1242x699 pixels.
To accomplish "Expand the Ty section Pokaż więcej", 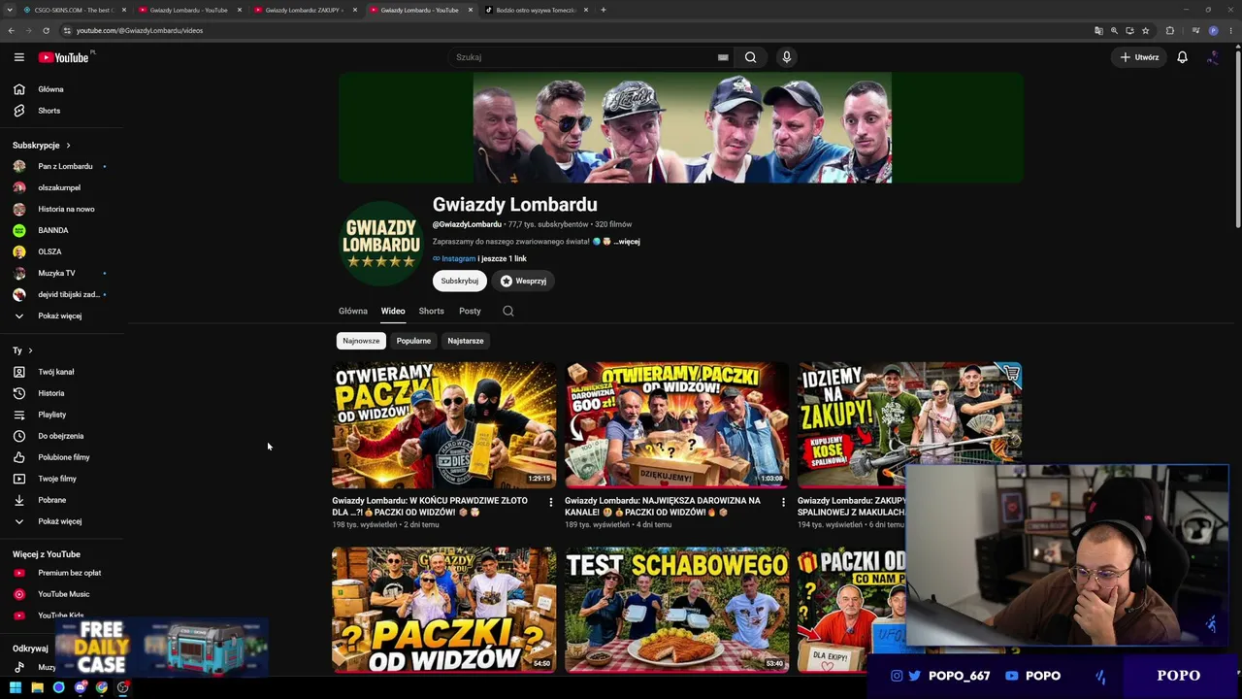I will [x=62, y=521].
